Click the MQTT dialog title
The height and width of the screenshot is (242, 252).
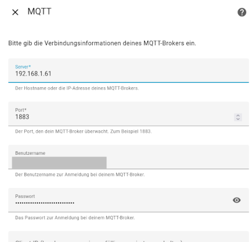(x=39, y=12)
